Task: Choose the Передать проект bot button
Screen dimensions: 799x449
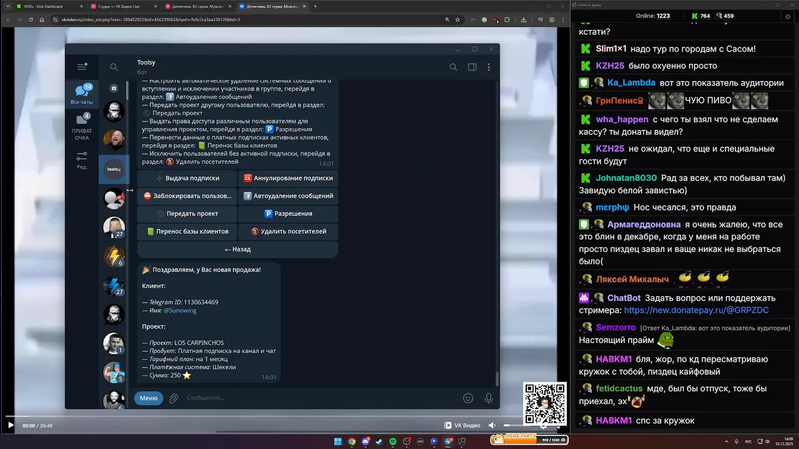Action: click(x=187, y=213)
